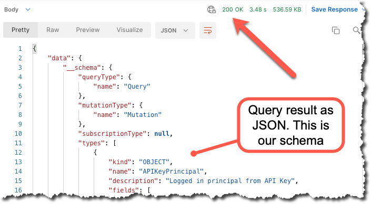
Task: Expand the Save Response options arrow
Action: click(x=364, y=9)
